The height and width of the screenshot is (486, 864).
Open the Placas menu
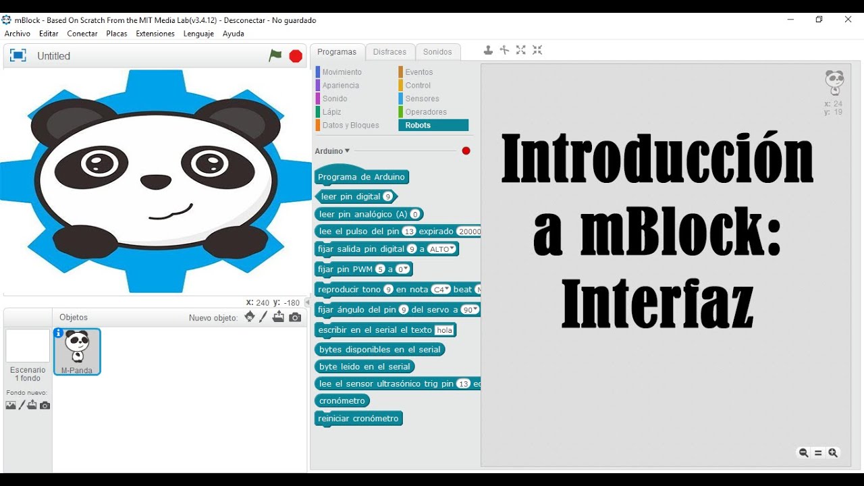(x=117, y=34)
